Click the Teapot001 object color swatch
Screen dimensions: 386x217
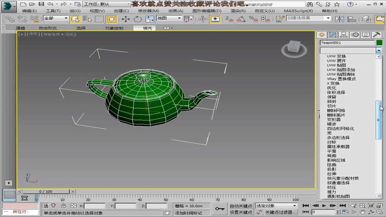380,42
